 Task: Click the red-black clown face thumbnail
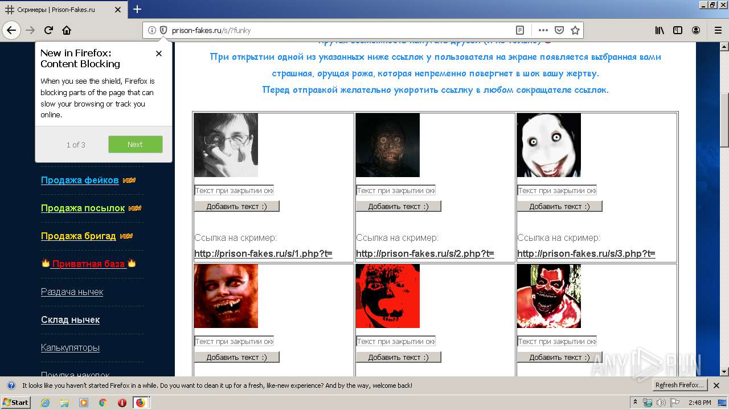tap(388, 296)
